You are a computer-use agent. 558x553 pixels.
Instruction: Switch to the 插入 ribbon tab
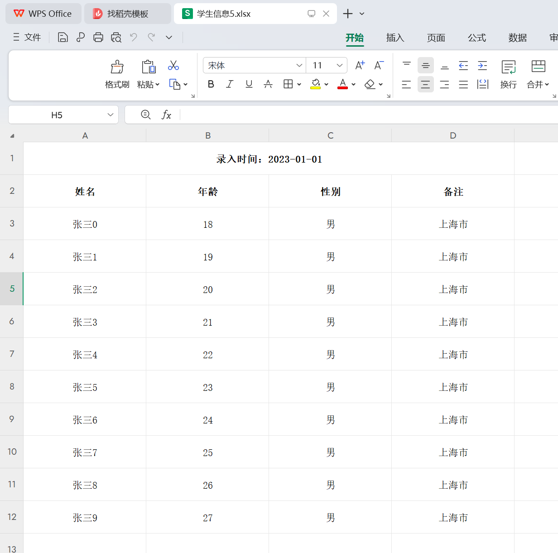(x=395, y=38)
